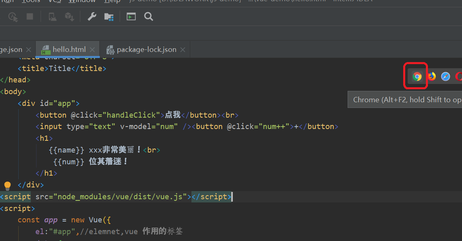Screen dimensions: 462x241
Task: Click the {{name}} interpolation
Action: click(67, 150)
